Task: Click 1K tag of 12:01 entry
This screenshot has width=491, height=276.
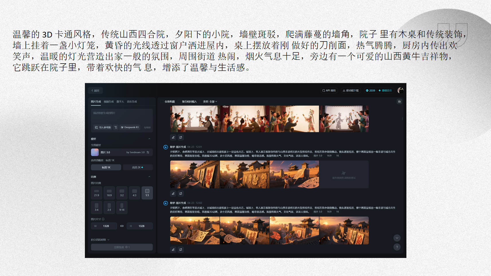Action: (x=338, y=156)
